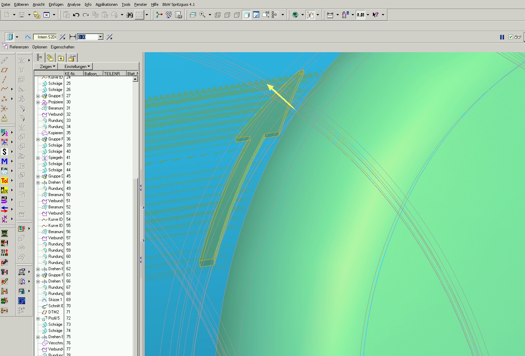
Task: Flip thickness direction after 0.30 field
Action: [x=110, y=37]
